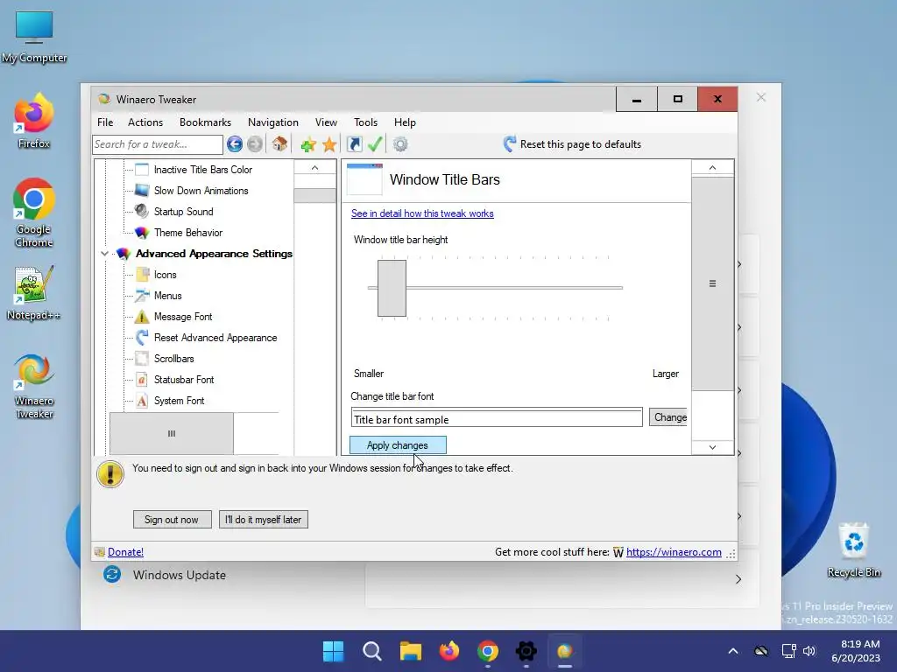The width and height of the screenshot is (897, 672).
Task: Open Google Chrome desktop shortcut
Action: [x=34, y=213]
